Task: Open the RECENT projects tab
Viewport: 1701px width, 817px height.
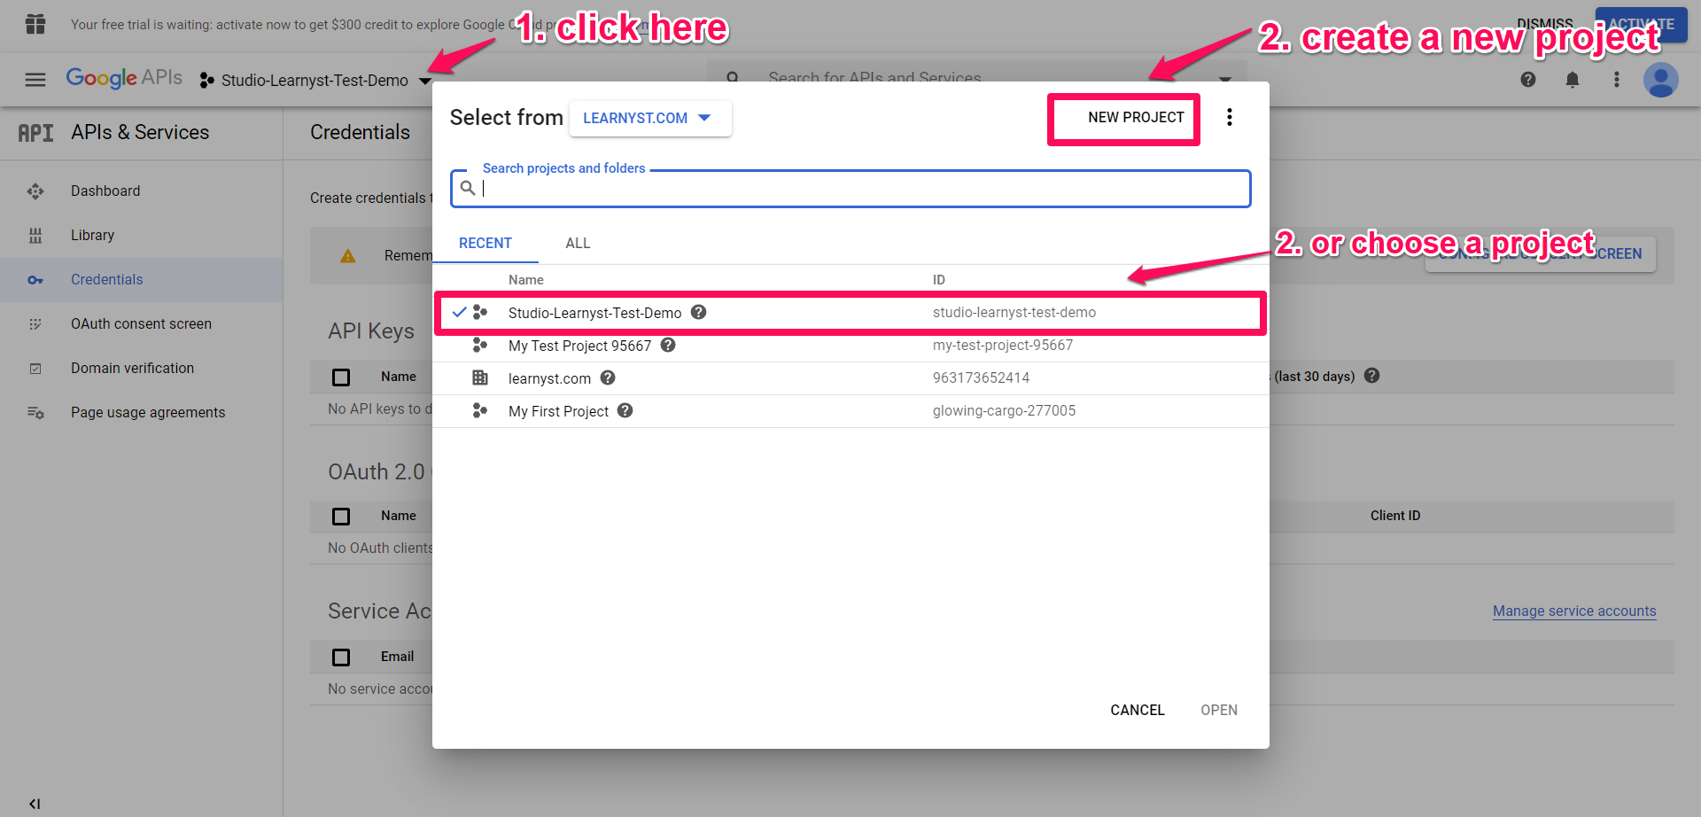Action: click(x=485, y=243)
